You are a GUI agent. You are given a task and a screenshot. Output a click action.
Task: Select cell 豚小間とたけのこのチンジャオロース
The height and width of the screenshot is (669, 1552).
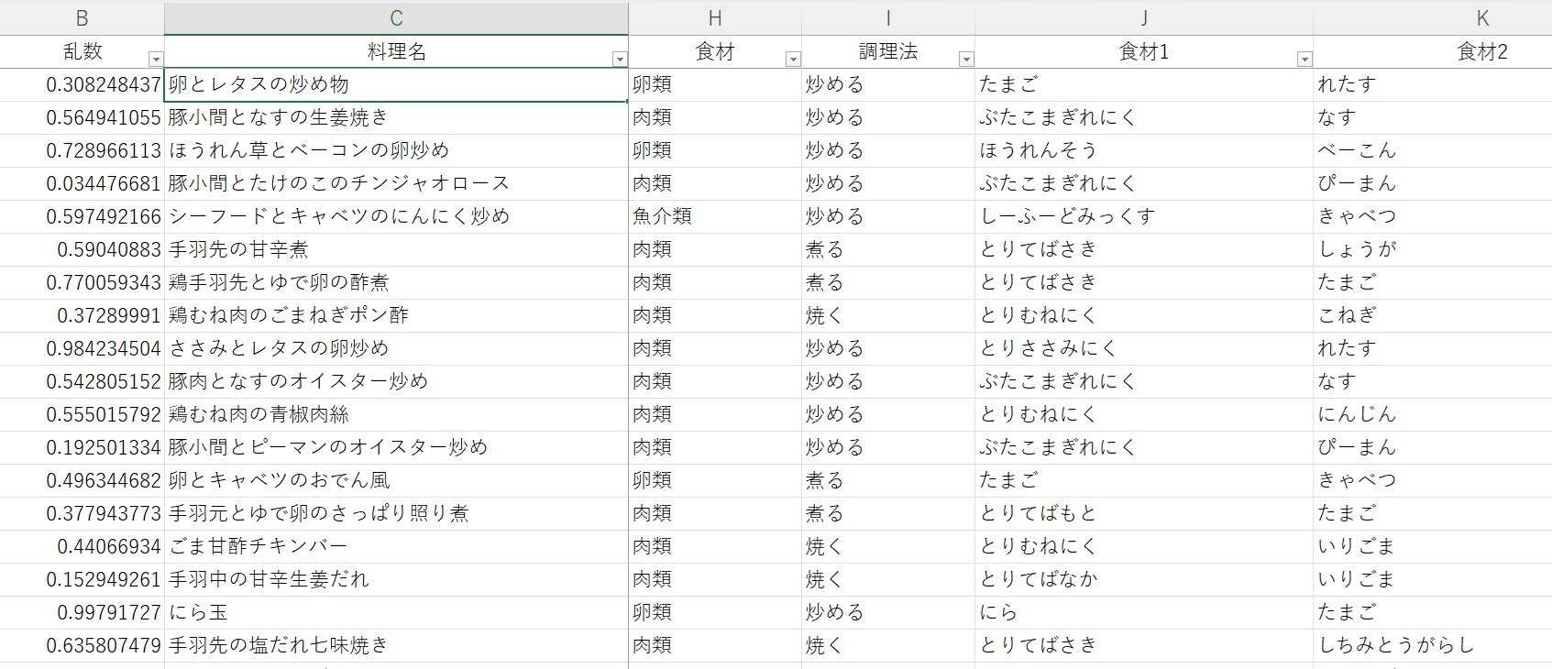pos(396,184)
